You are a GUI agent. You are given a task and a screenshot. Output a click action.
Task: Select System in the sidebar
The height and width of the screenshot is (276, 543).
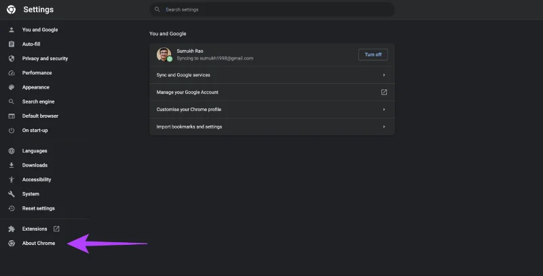click(31, 194)
